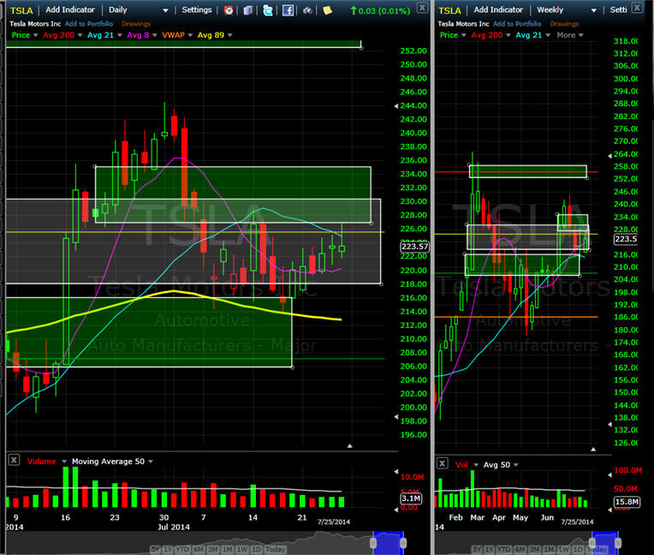Share chart via Twitter icon

point(268,10)
